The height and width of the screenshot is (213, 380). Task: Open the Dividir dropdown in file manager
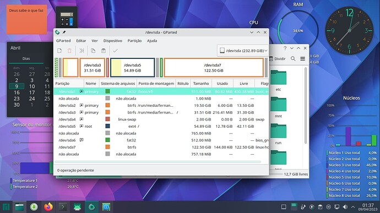click(x=278, y=59)
